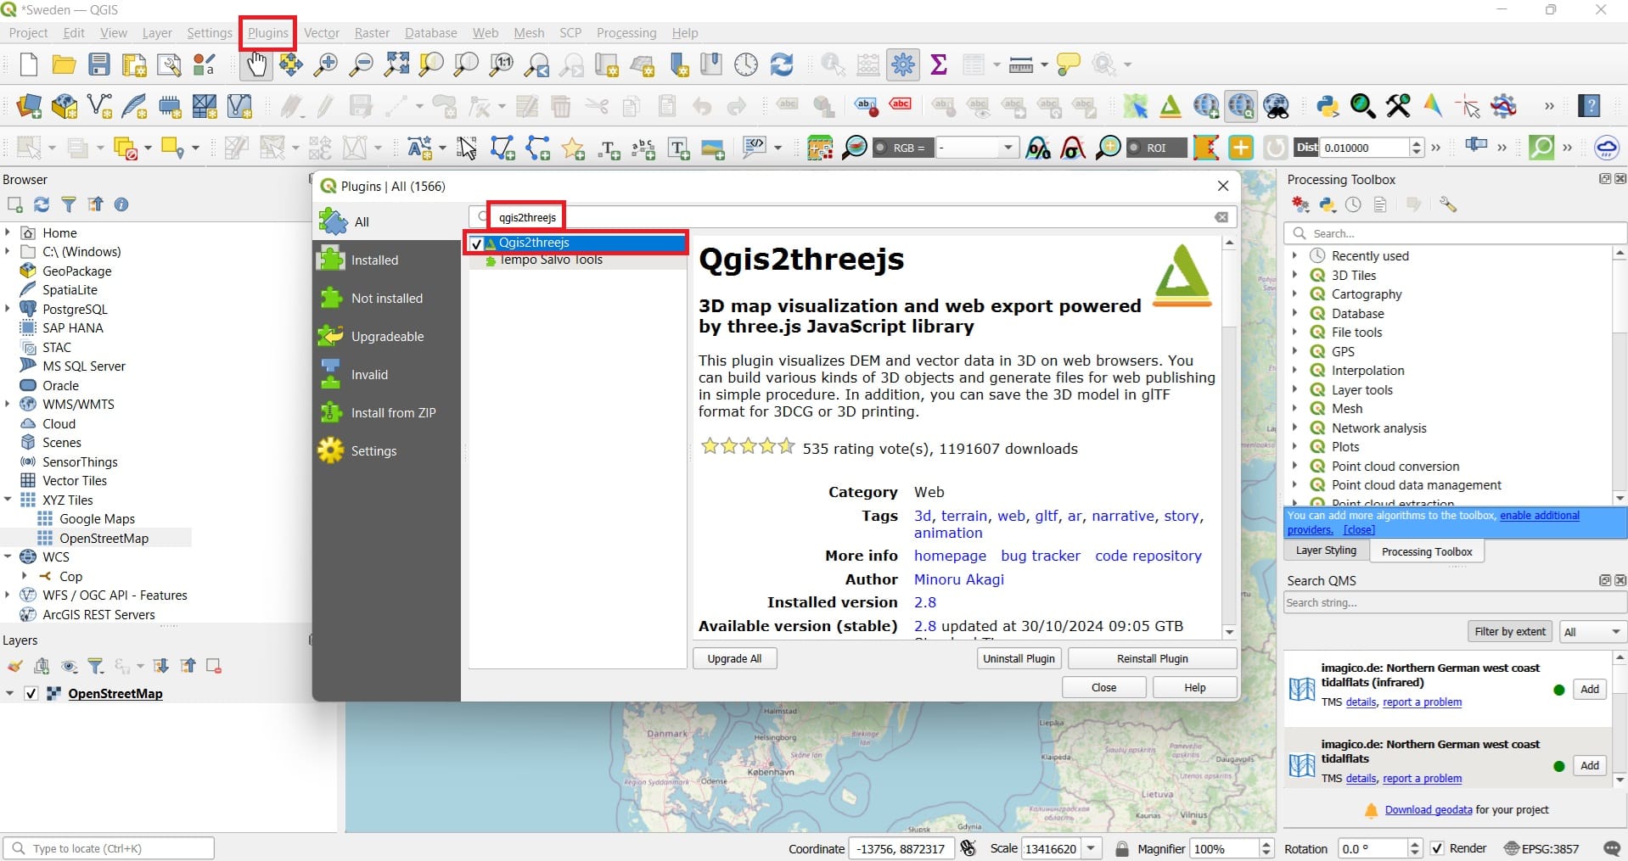This screenshot has width=1628, height=861.
Task: Open the messages log speech bubble icon
Action: pos(1611,848)
